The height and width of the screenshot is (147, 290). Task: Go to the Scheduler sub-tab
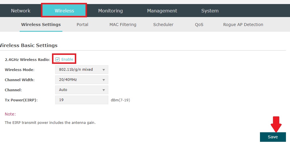pos(163,25)
